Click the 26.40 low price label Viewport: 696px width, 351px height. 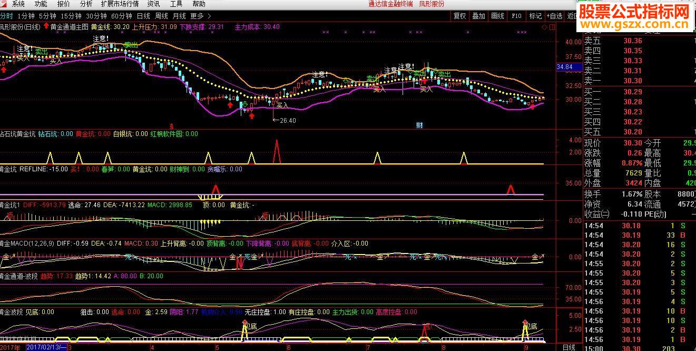tap(288, 121)
